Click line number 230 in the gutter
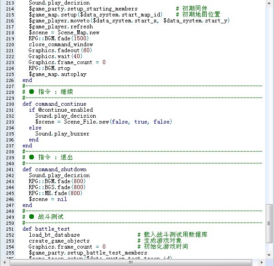Viewport: 274px width, 266px height. click(10, 104)
